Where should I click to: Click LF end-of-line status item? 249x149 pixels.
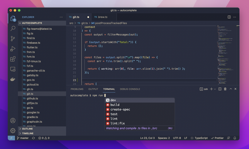click(186, 138)
